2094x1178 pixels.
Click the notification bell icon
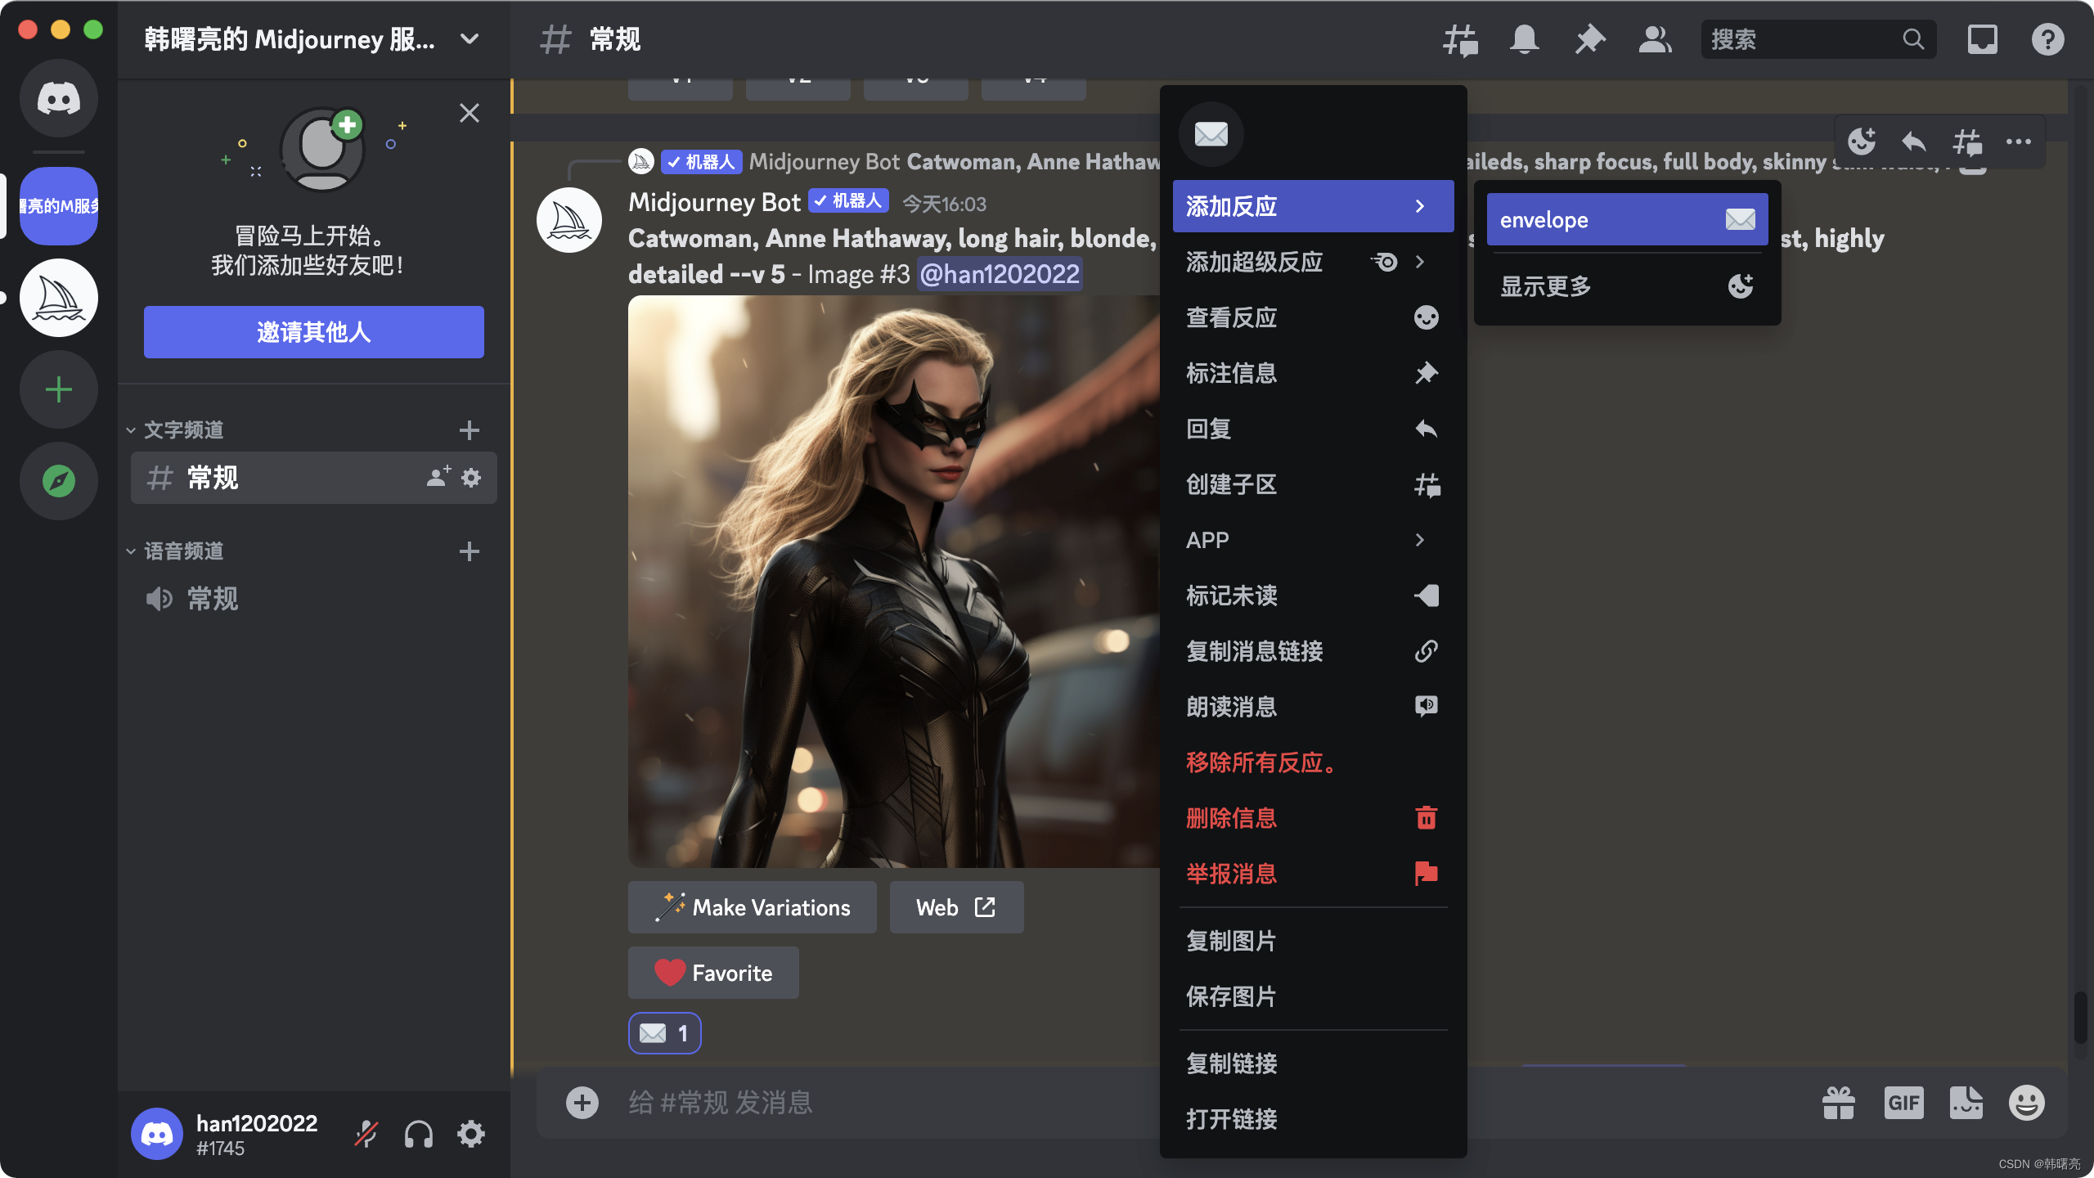[x=1524, y=39]
